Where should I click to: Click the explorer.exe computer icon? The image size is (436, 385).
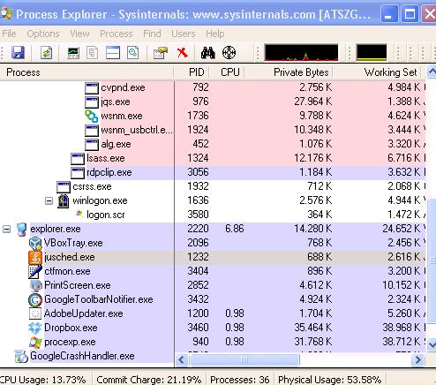point(21,230)
